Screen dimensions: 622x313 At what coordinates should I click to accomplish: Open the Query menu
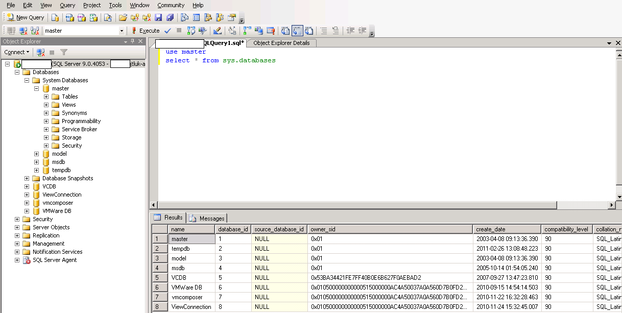pos(67,5)
